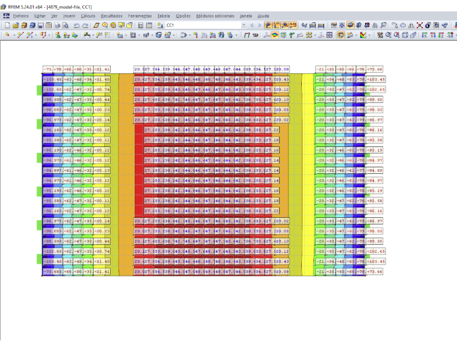The height and width of the screenshot is (343, 457).
Task: Click the calculator icon
Action: tap(141, 25)
